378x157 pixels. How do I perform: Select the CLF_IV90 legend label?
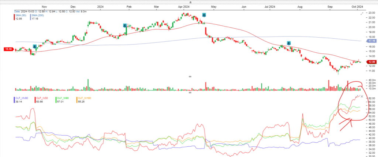(62, 98)
